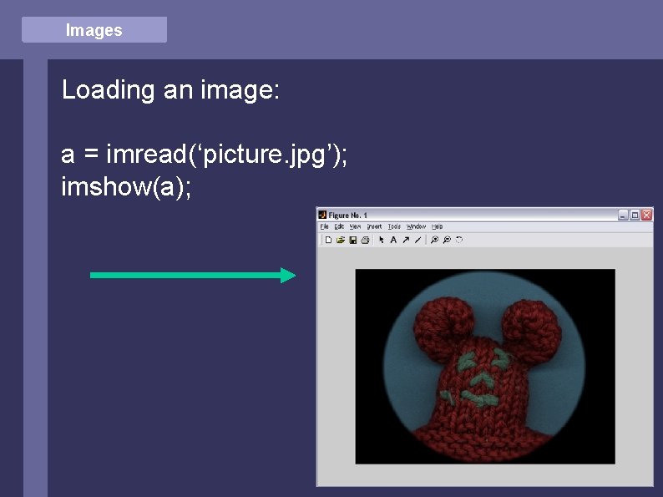Screen dimensions: 663x497
Task: Activate the Zoom Out magnifier tool
Action: pyautogui.click(x=447, y=240)
